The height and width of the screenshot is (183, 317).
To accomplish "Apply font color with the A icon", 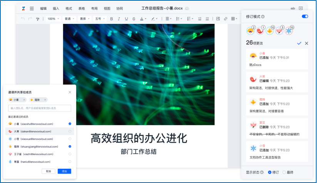I will pos(142,19).
